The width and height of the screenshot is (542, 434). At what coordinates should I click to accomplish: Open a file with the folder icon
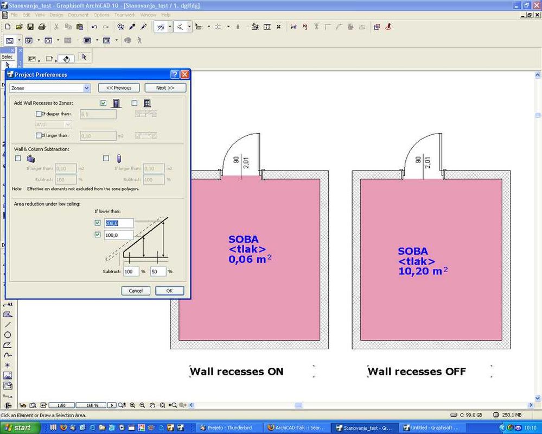[19, 27]
